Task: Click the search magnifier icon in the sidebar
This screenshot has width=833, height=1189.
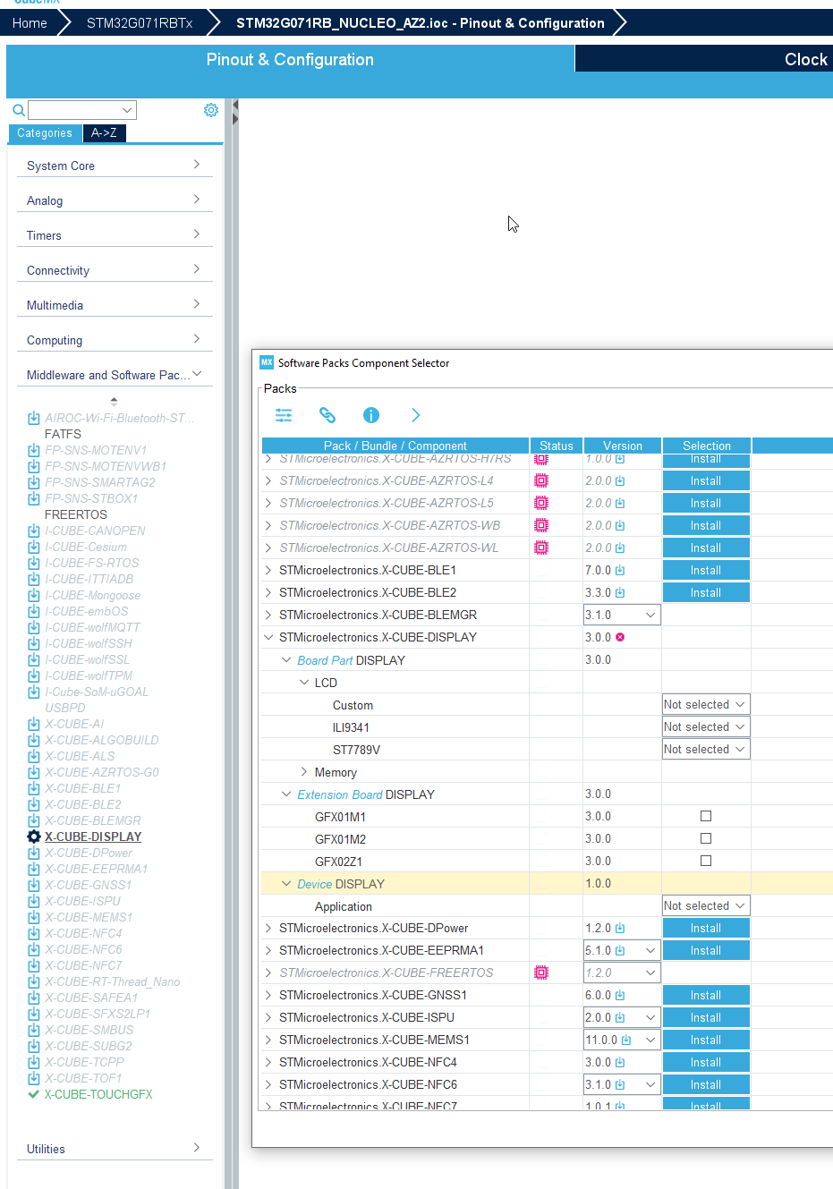Action: coord(18,109)
